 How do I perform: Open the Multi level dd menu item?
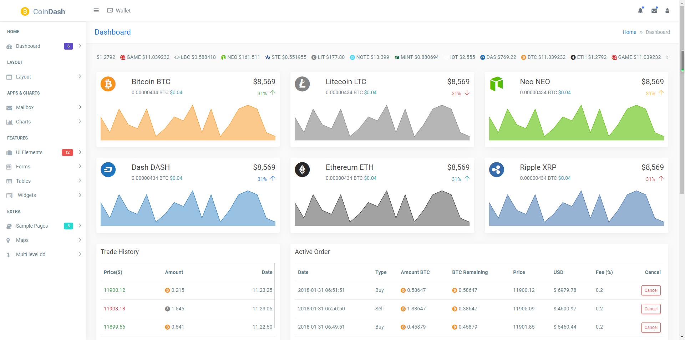pos(43,254)
